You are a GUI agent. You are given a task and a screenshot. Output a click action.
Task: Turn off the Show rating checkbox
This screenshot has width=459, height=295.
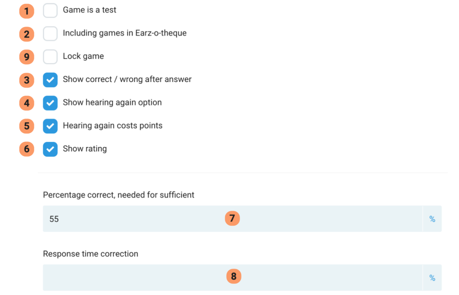(x=50, y=149)
